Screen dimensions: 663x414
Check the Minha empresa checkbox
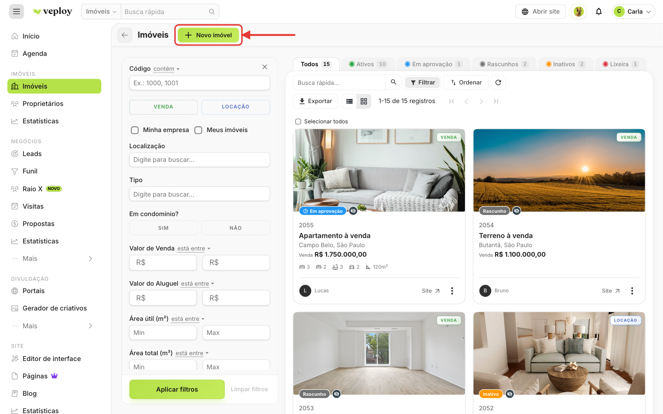[x=135, y=130]
